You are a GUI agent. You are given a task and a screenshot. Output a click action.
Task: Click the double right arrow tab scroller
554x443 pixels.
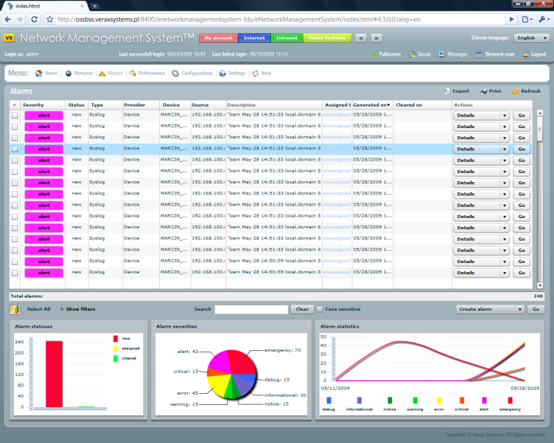coord(377,38)
